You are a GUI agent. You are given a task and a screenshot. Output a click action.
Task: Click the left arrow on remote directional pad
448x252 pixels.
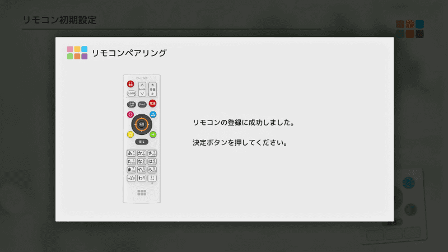coord(135,124)
